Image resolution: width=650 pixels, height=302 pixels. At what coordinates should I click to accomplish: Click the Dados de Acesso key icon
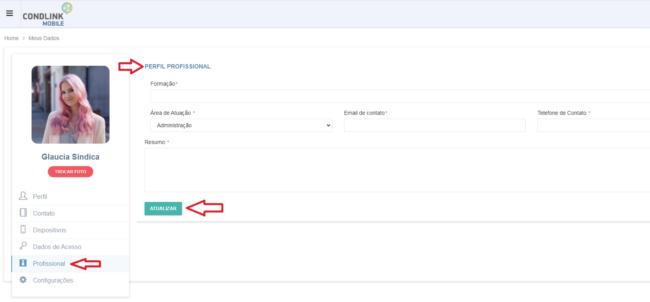tap(23, 246)
